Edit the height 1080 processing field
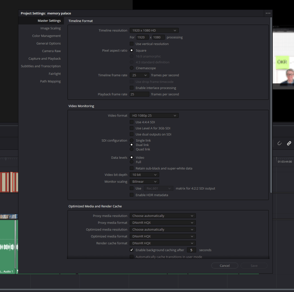 click(x=158, y=37)
